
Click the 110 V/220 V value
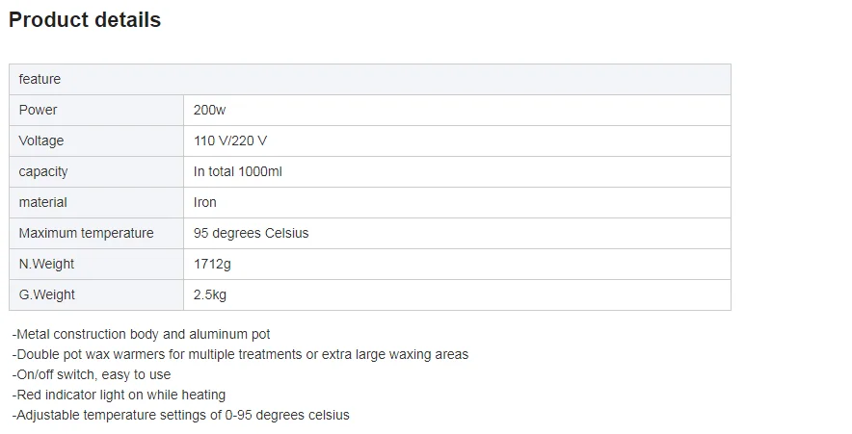[x=230, y=140]
